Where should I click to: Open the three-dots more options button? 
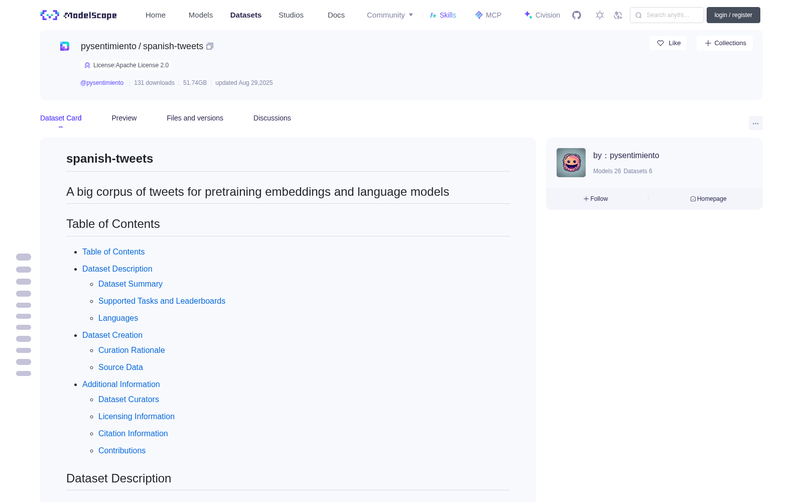click(x=756, y=123)
